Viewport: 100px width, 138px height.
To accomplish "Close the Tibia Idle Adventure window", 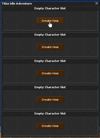I will pos(97,4).
